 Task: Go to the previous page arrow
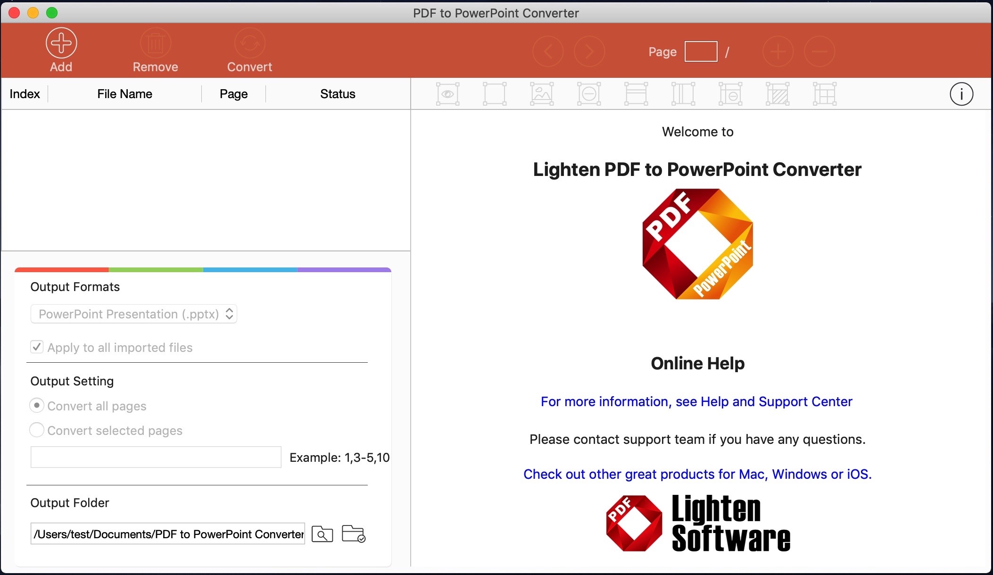(548, 51)
